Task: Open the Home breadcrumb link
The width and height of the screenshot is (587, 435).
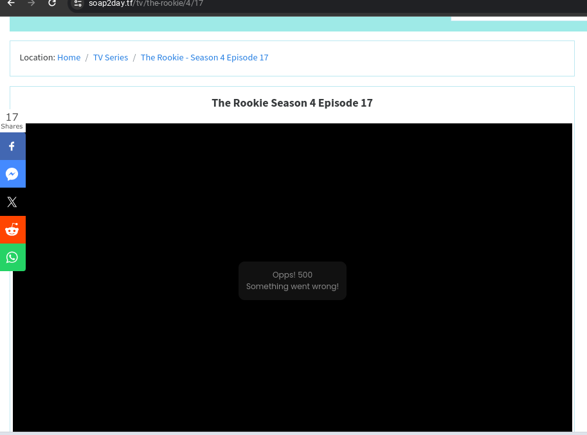Action: (x=69, y=57)
